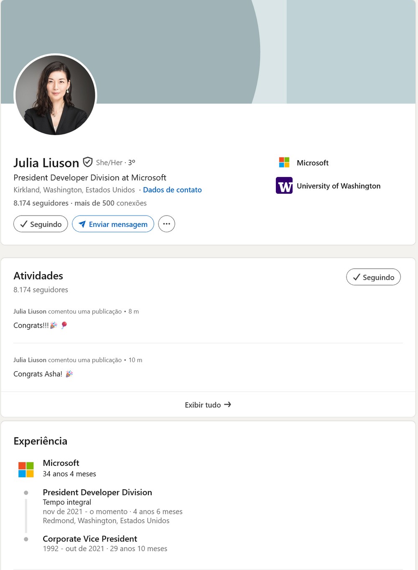Click the University of Washington logo
Viewport: 418px width, 570px height.
284,186
